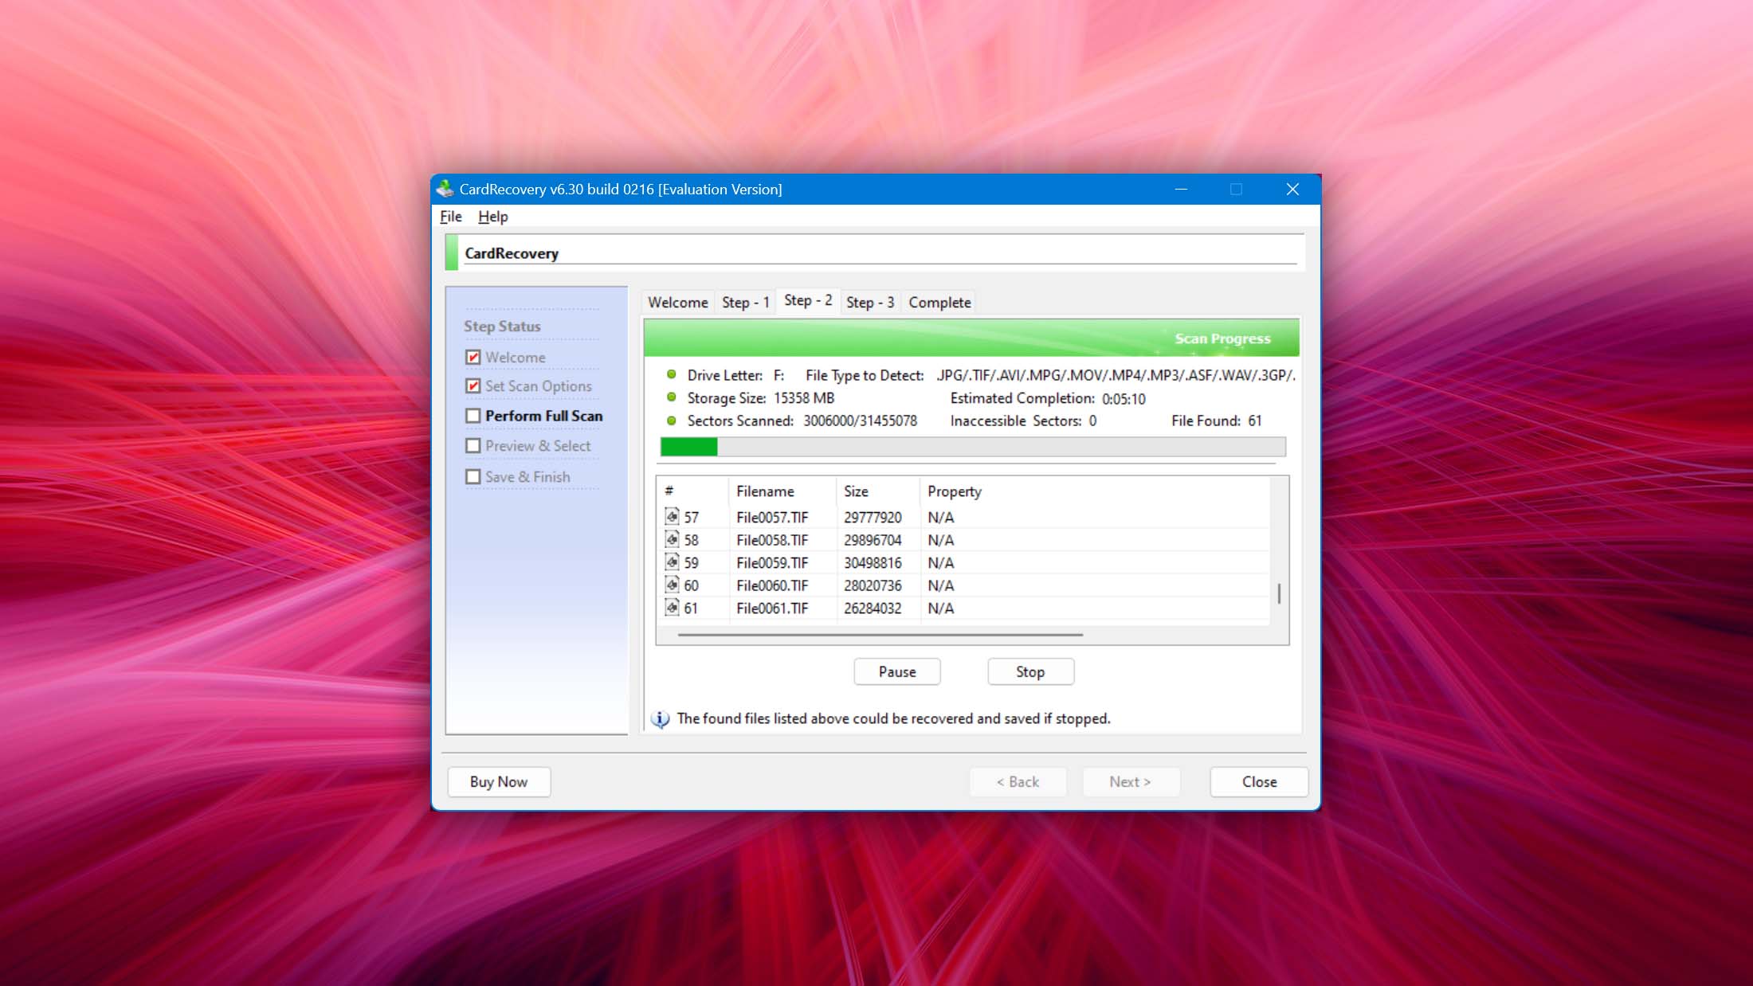This screenshot has width=1753, height=986.
Task: Open the File menu
Action: tap(450, 217)
